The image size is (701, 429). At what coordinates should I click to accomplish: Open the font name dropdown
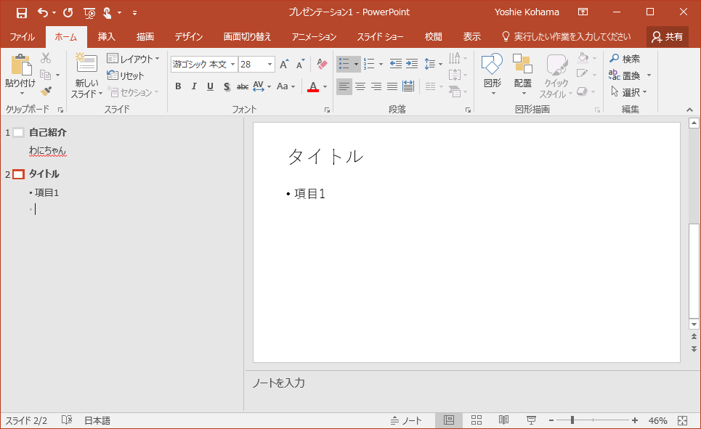233,65
